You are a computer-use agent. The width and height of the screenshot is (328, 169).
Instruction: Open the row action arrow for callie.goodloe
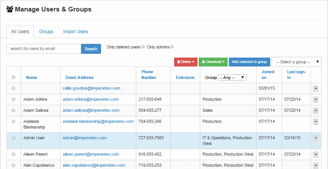[x=316, y=89]
